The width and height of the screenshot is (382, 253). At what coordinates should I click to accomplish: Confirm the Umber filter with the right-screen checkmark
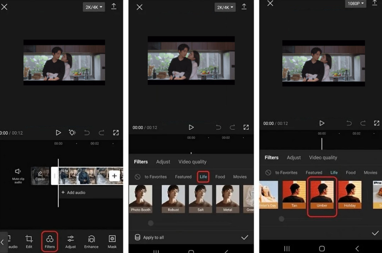coord(375,233)
